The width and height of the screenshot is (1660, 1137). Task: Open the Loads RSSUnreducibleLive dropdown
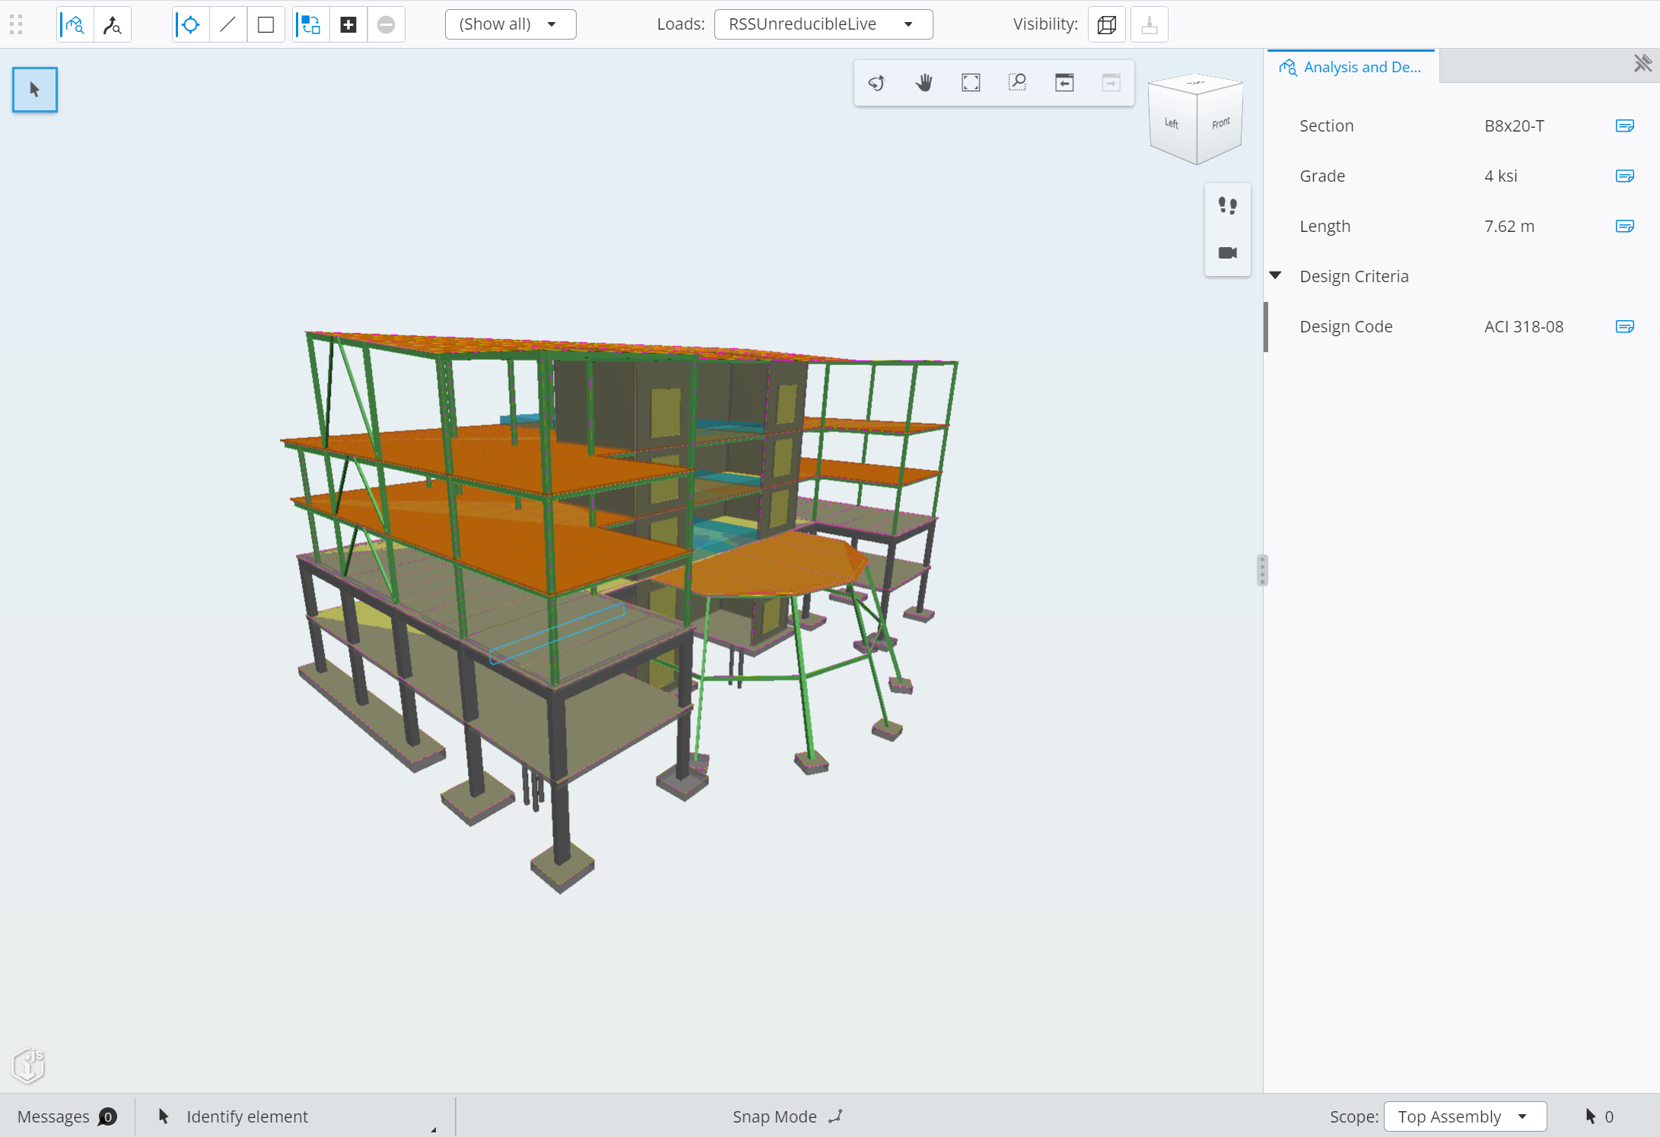click(823, 24)
